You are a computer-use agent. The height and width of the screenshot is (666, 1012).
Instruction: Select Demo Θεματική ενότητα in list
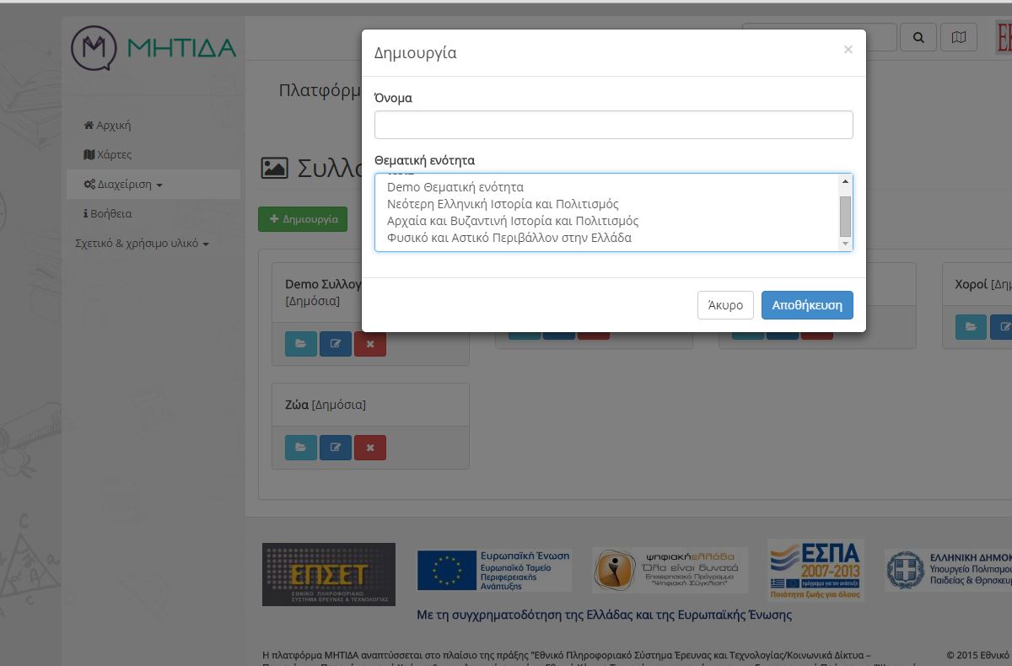coord(455,187)
